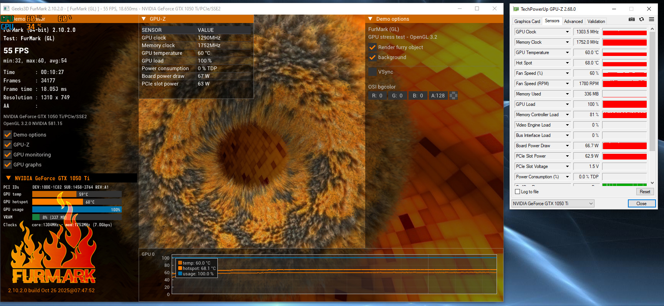
Task: Open the Fan Speed (%) dropdown
Action: click(567, 73)
